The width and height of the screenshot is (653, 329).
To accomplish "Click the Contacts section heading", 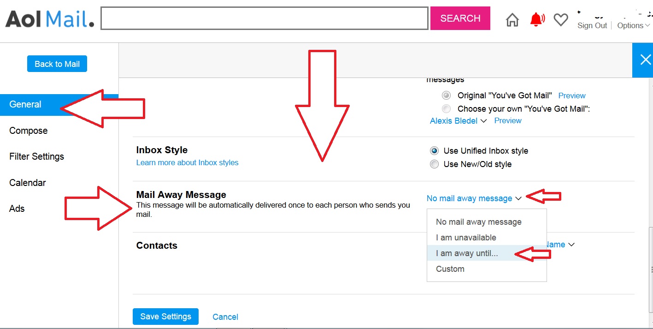I will pyautogui.click(x=157, y=245).
